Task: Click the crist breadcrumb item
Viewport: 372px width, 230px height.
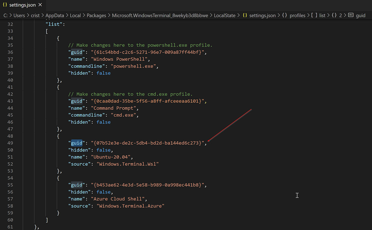Action: (x=35, y=15)
